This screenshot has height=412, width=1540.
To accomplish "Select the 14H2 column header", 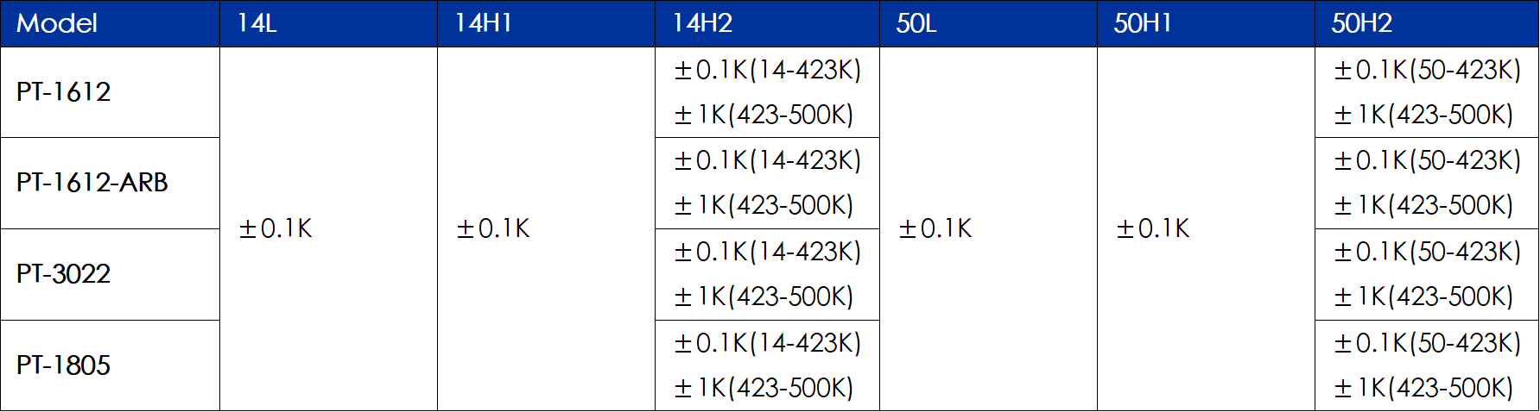I will (703, 23).
